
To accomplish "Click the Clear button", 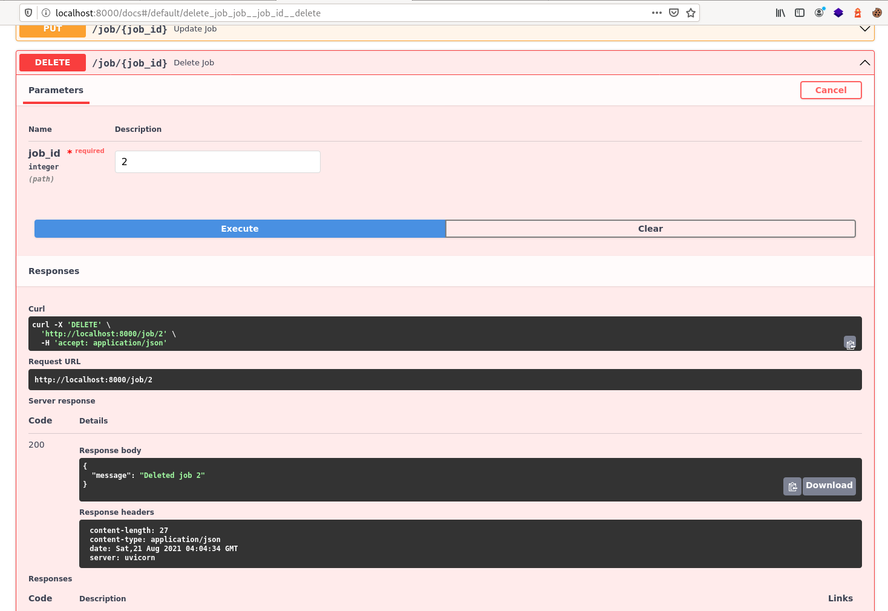I will pos(650,229).
